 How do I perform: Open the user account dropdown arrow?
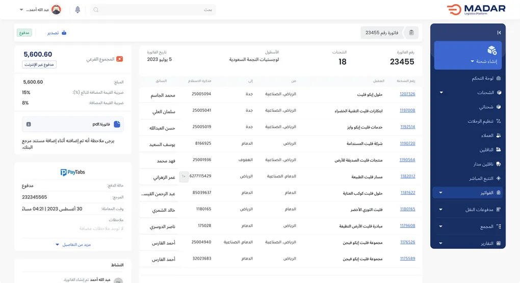click(21, 10)
